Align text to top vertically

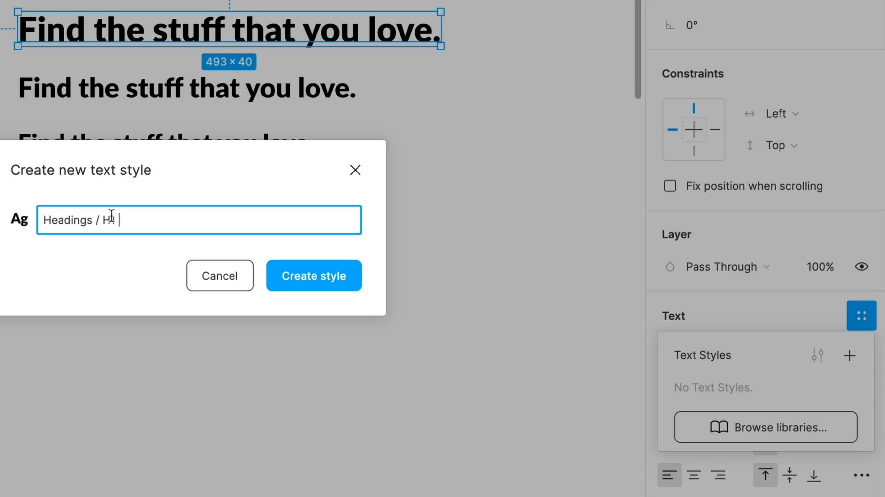click(x=765, y=475)
